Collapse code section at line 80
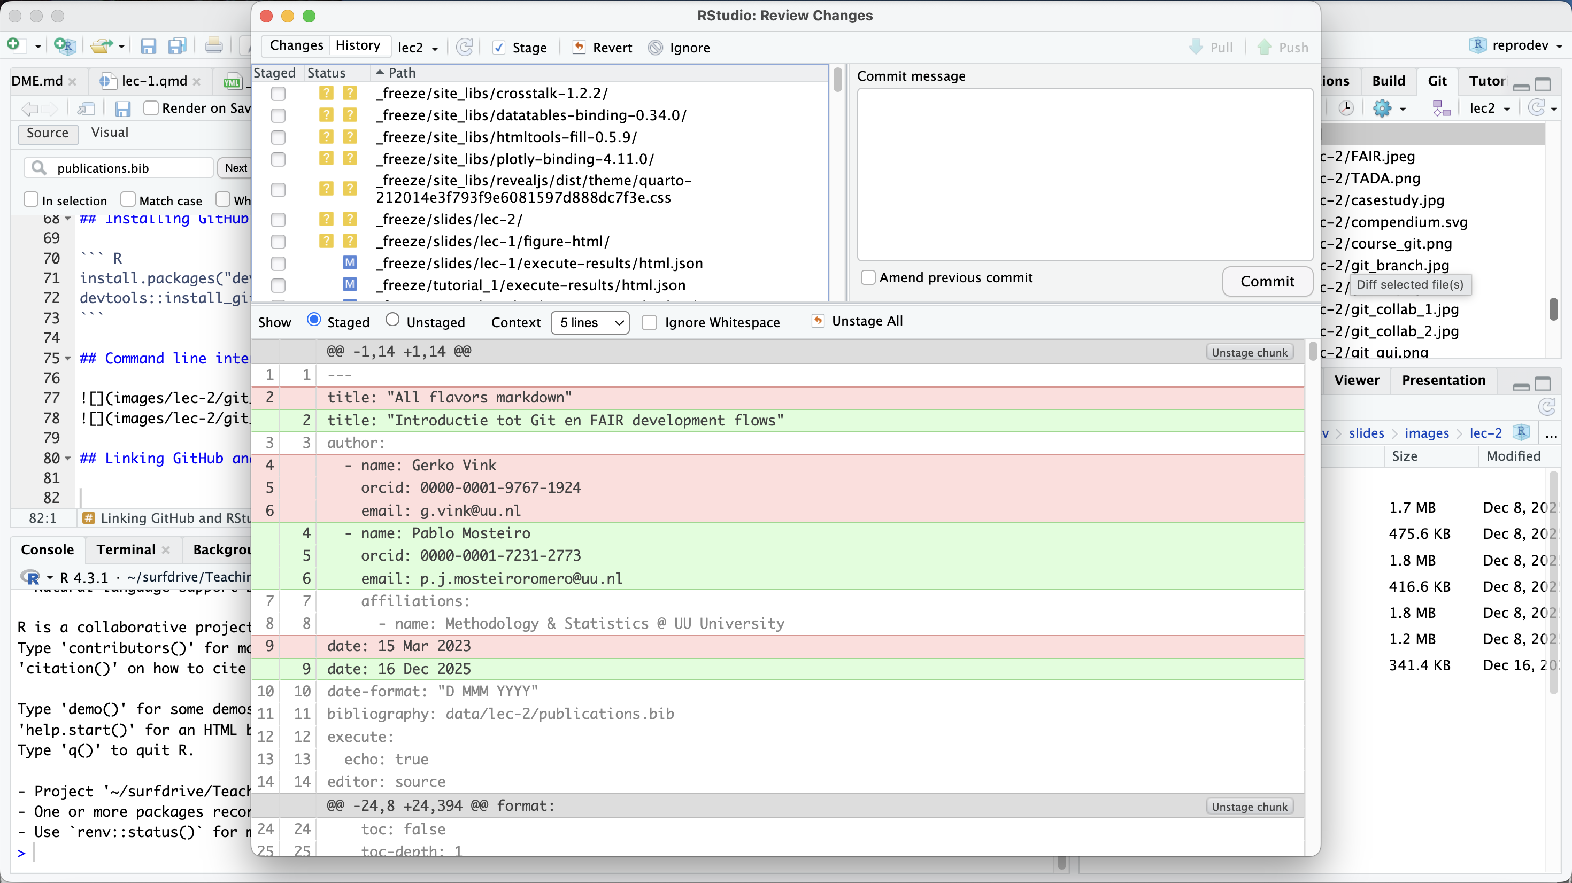Image resolution: width=1572 pixels, height=883 pixels. point(68,458)
